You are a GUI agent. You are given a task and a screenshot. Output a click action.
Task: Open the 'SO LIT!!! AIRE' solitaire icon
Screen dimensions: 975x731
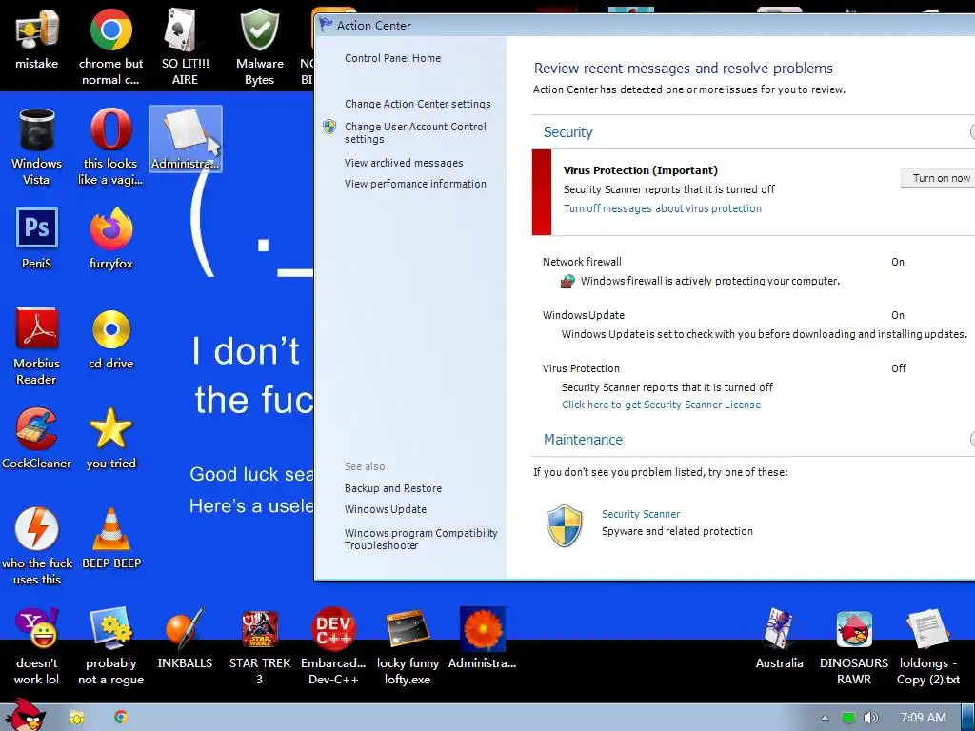coord(185,46)
